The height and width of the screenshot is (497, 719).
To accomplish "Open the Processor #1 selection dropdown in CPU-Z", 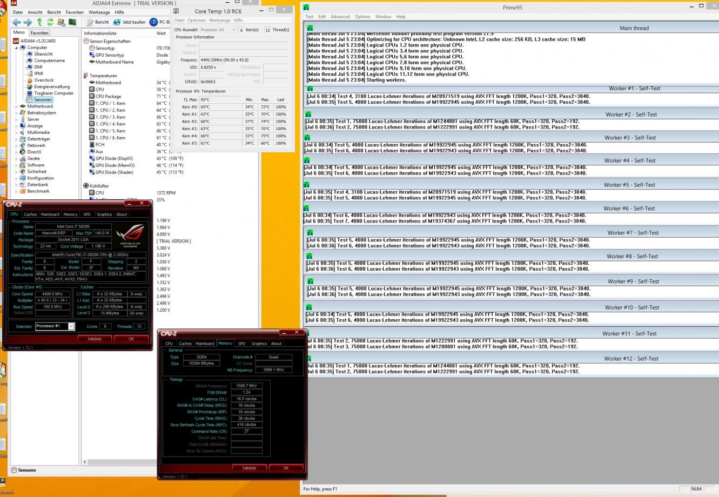I will click(71, 326).
